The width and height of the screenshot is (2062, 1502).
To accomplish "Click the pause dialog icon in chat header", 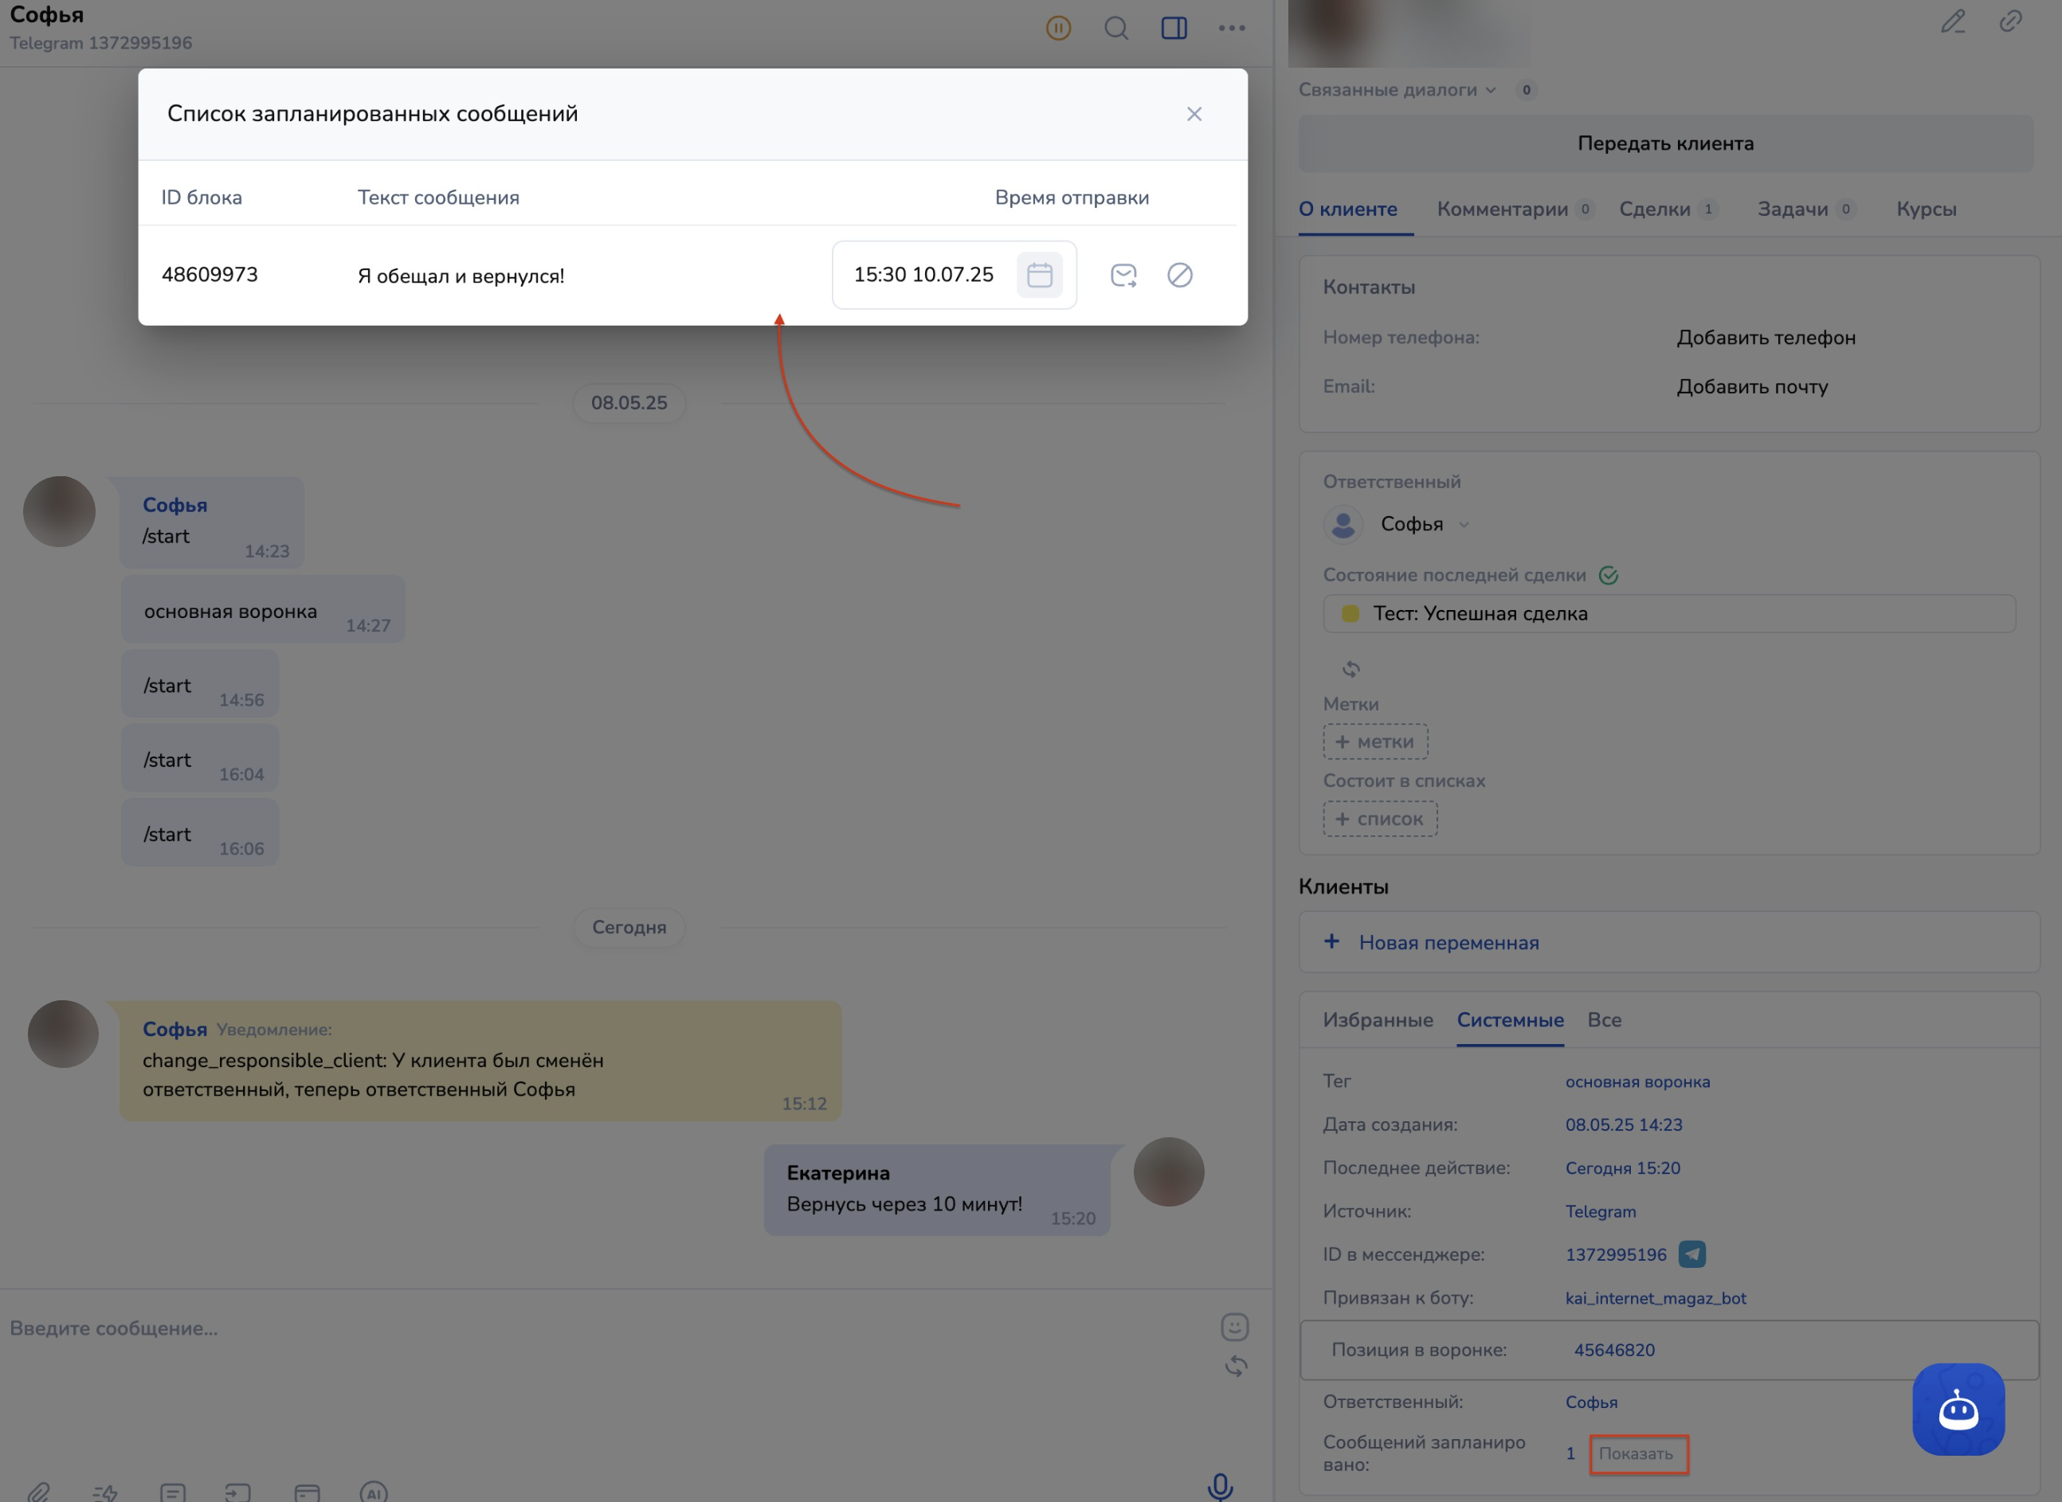I will 1058,28.
